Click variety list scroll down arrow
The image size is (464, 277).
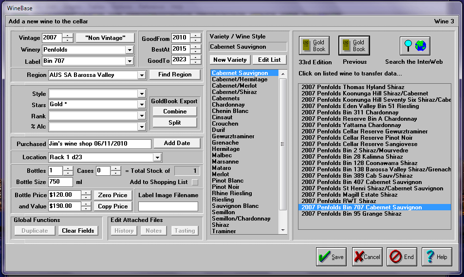[x=283, y=230]
